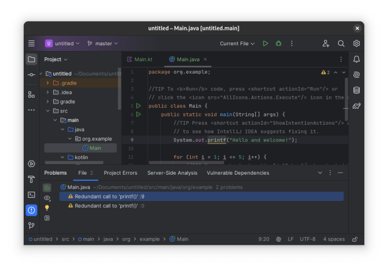The image size is (388, 271).
Task: Open the Server-Side Analysis tab
Action: tap(172, 173)
